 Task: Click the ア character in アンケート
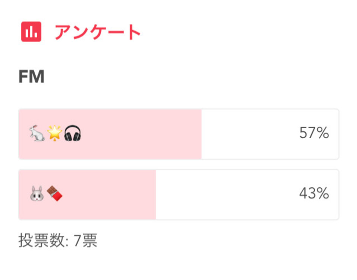point(62,32)
